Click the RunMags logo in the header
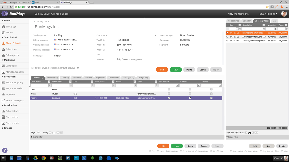289x162 pixels. pyautogui.click(x=13, y=14)
